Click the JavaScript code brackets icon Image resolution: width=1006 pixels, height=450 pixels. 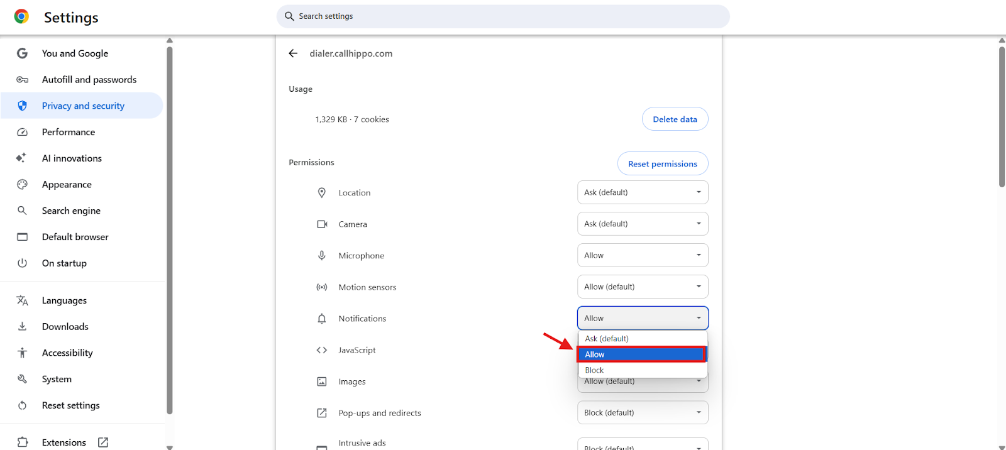[x=322, y=350]
